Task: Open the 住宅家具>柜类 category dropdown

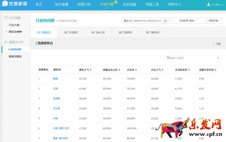Action: click(188, 21)
